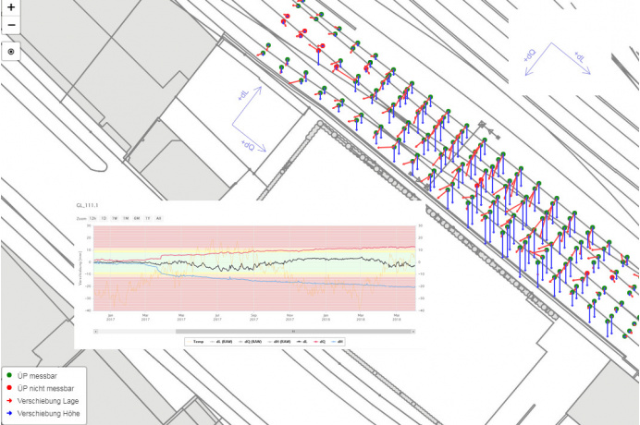The height and width of the screenshot is (425, 640).
Task: Show All data in chart zoom
Action: (159, 218)
